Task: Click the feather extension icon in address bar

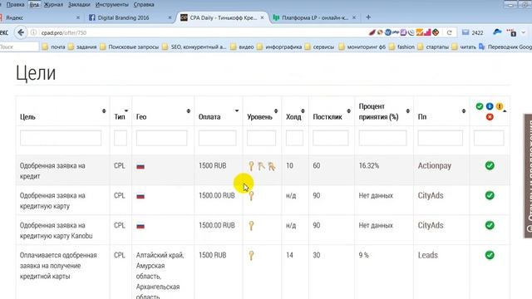Action: click(372, 32)
